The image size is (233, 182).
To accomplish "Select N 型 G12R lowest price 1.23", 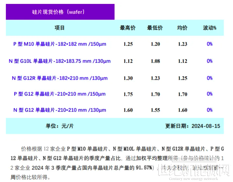I will coord(155,78).
